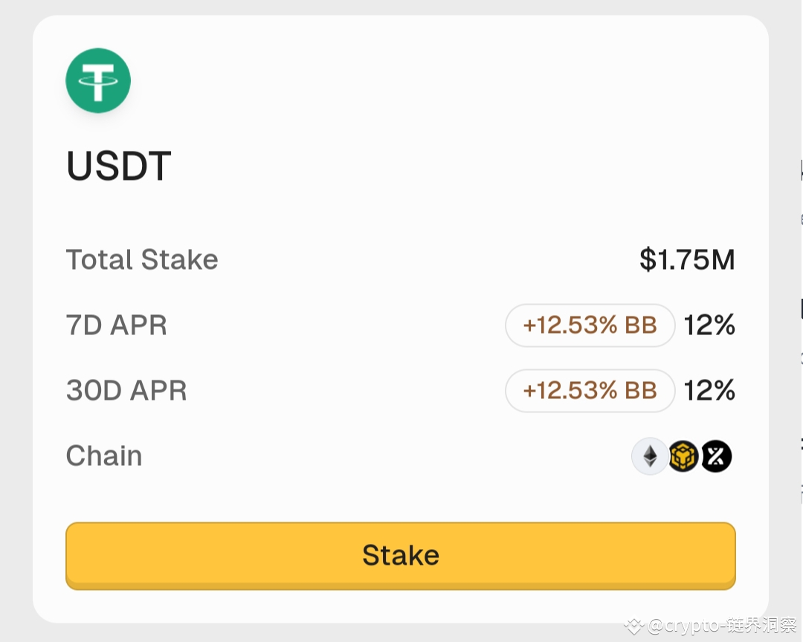Click the black chain icon after BNB
This screenshot has height=642, width=803.
click(717, 456)
